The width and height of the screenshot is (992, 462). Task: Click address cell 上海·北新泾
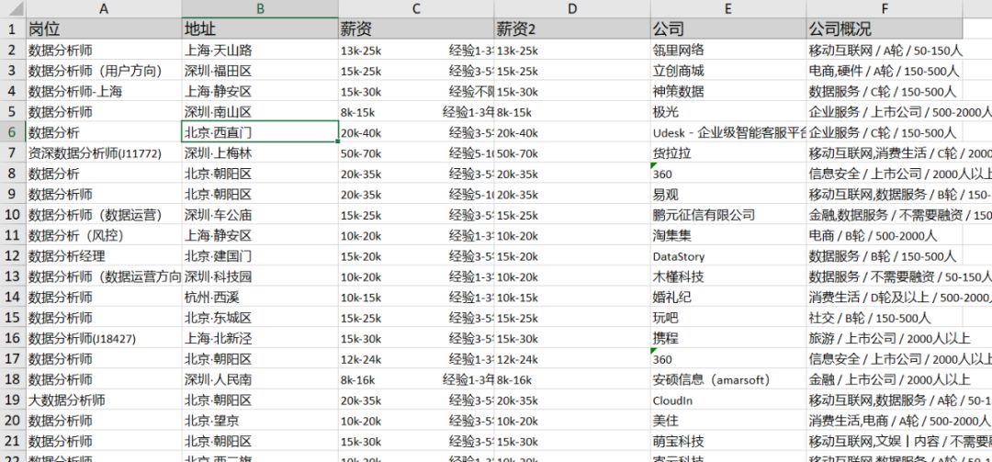point(260,338)
